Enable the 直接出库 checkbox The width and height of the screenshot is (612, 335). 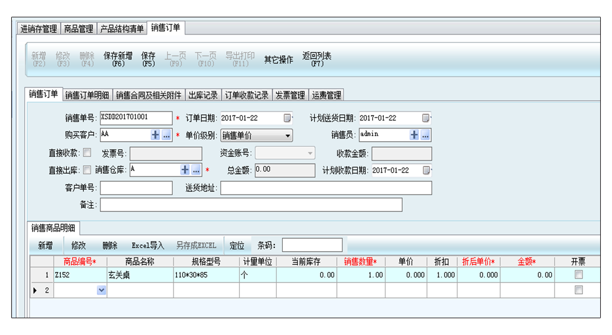(x=87, y=170)
